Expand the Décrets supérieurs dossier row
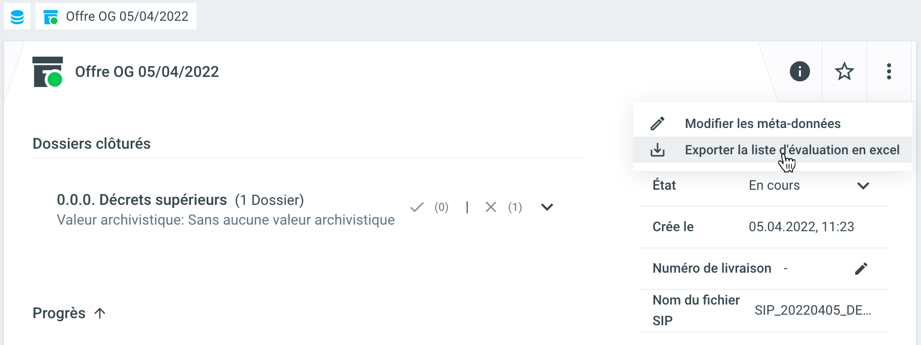The width and height of the screenshot is (921, 345). click(547, 207)
